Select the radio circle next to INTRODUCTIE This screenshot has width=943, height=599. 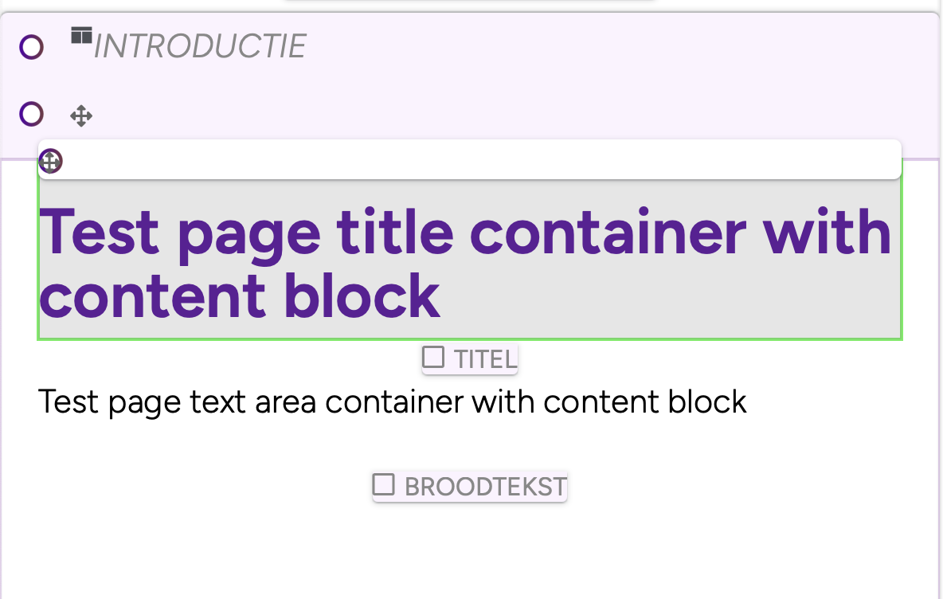[x=31, y=48]
